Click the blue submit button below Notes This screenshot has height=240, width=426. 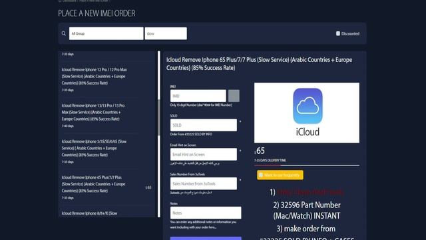coord(206,239)
